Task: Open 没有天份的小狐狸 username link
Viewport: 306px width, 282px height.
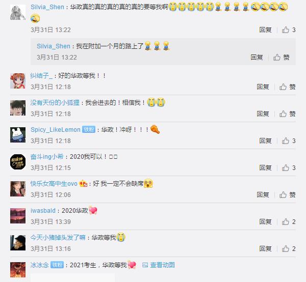Action: point(55,103)
